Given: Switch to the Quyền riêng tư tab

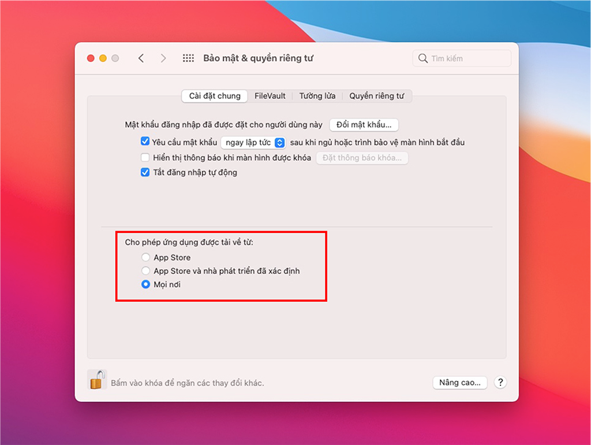Looking at the screenshot, I should point(376,96).
